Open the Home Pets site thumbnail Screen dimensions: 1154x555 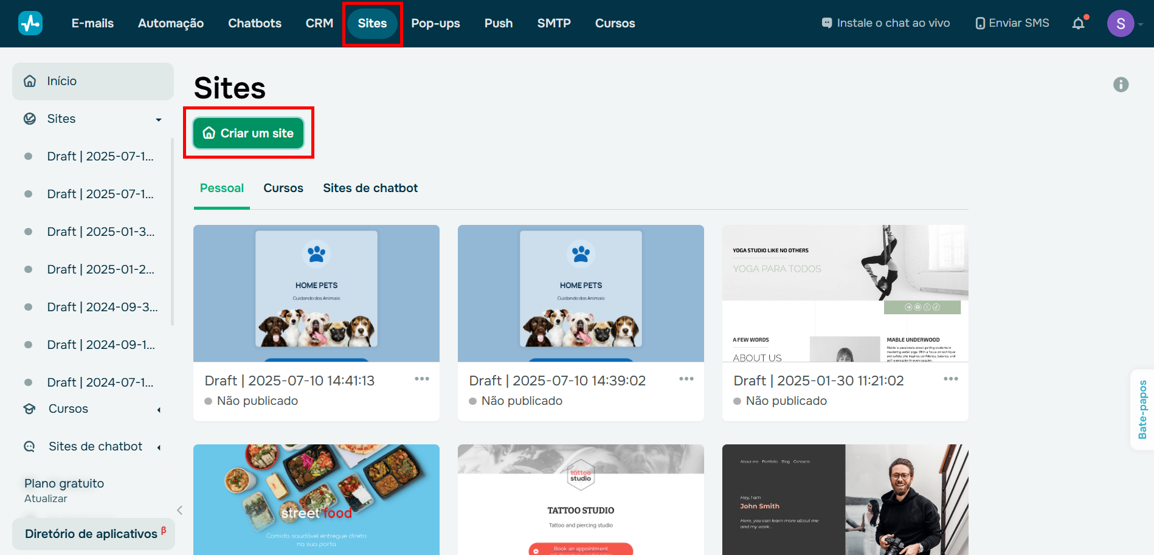(316, 294)
